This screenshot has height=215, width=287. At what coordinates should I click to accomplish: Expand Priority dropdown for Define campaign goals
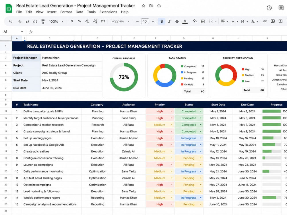pos(172,111)
